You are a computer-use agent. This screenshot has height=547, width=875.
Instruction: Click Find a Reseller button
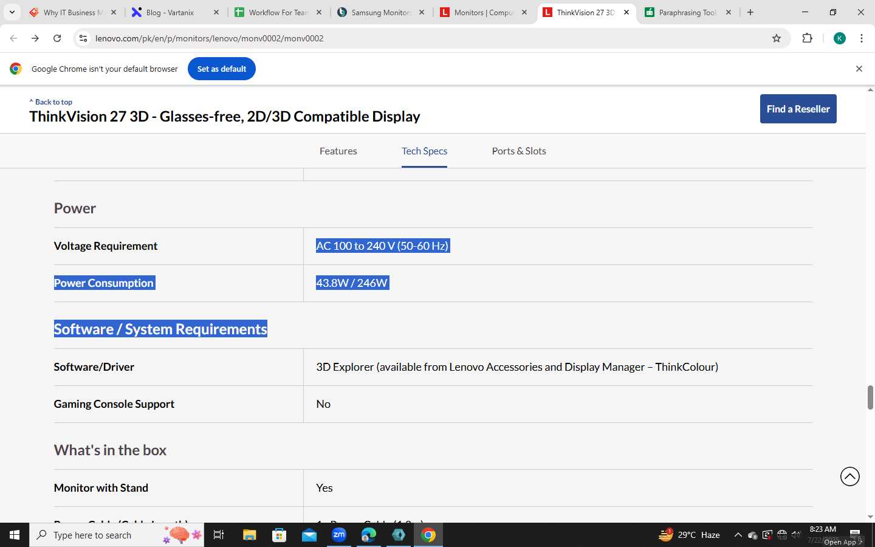pyautogui.click(x=798, y=109)
